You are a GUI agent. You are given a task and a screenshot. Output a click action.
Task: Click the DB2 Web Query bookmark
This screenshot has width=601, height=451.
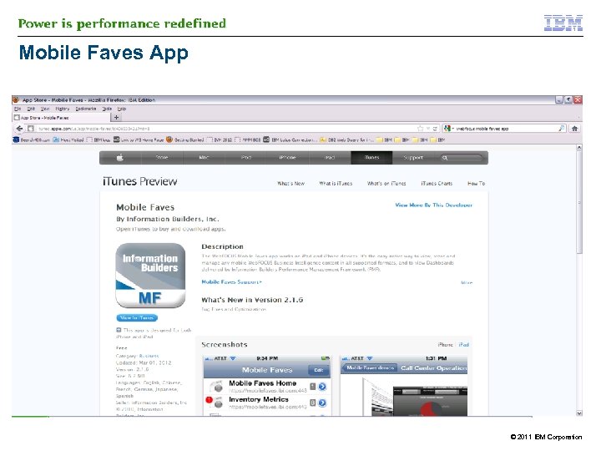347,139
